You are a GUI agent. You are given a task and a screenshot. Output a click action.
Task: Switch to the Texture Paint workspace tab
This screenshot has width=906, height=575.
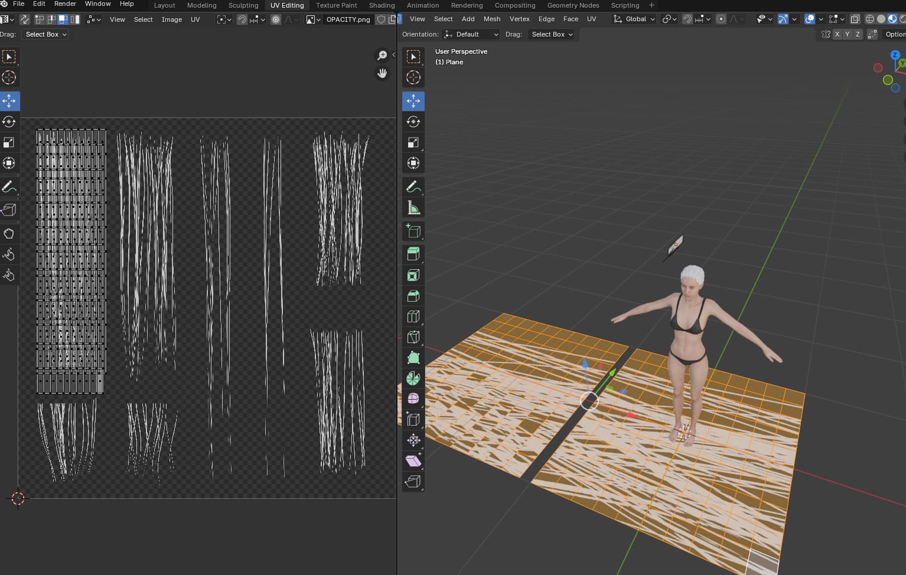point(336,5)
